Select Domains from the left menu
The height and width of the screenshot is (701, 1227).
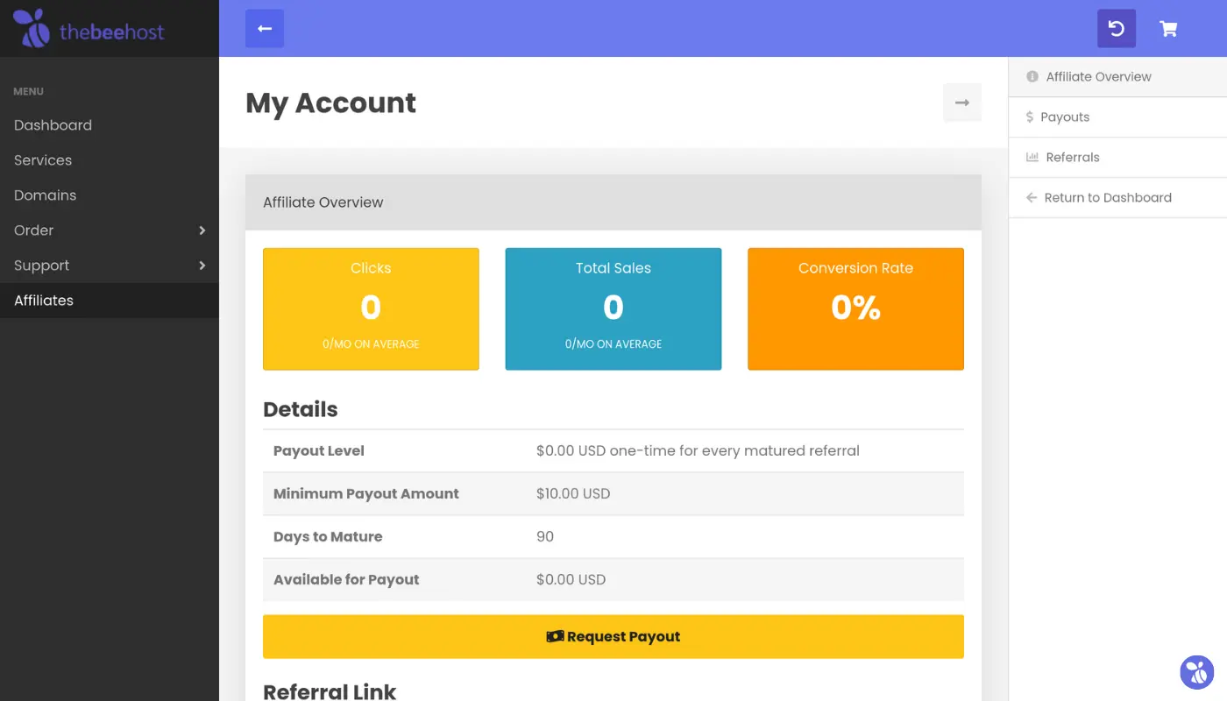45,195
